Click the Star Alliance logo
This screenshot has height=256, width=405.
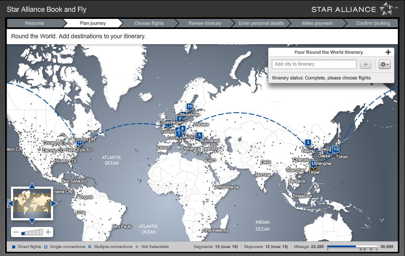354,9
